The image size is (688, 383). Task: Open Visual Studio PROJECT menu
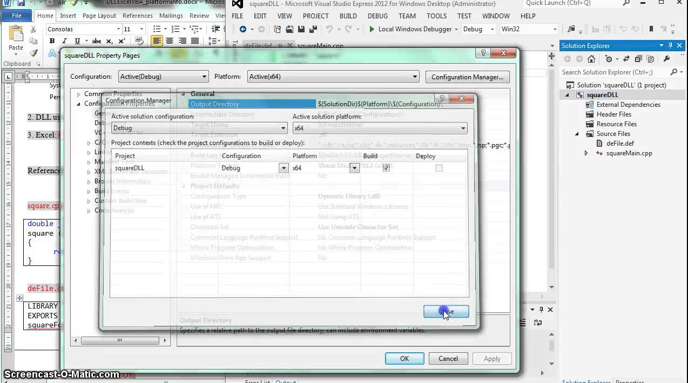pyautogui.click(x=315, y=16)
